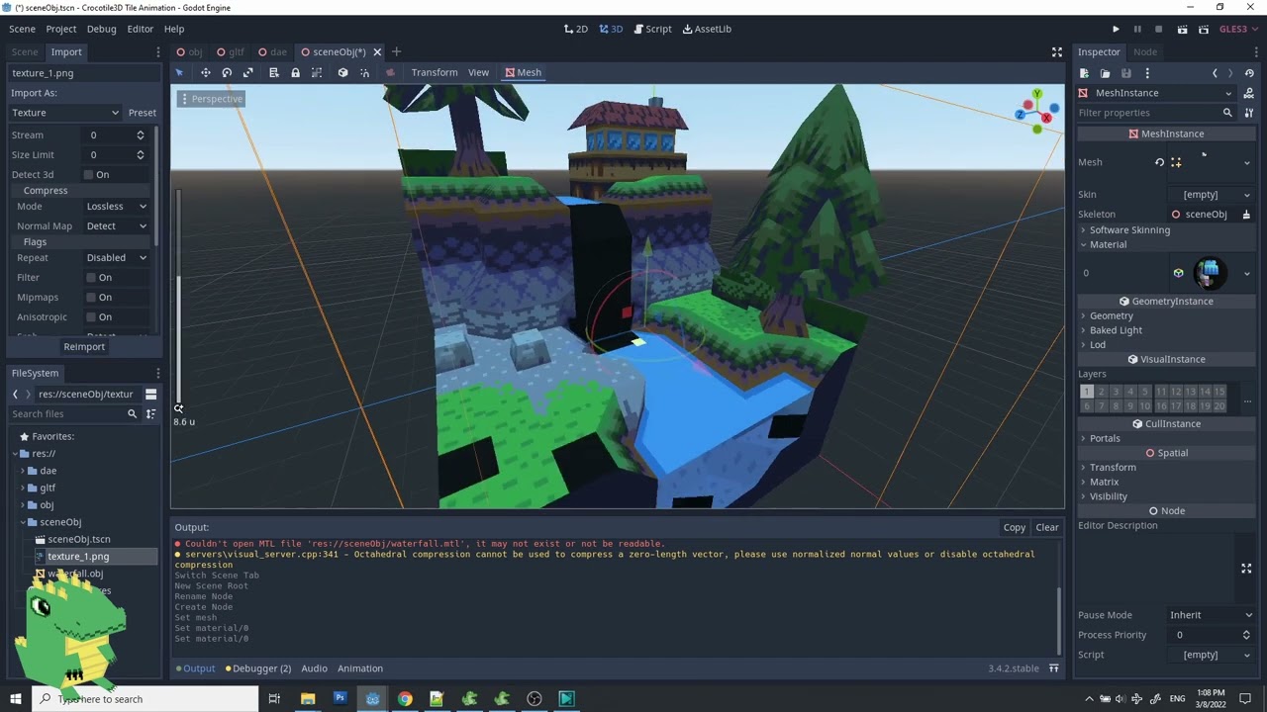Open the online documentation icon beside MeshInstance

(1249, 93)
